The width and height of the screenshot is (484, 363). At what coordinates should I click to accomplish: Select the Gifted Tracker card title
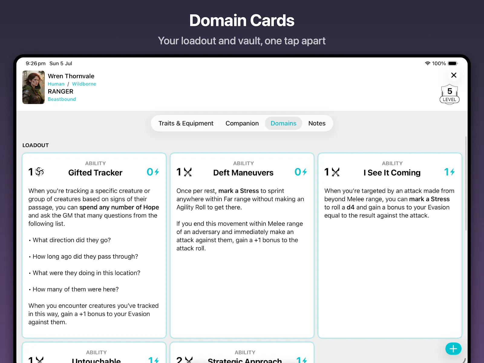(x=95, y=173)
